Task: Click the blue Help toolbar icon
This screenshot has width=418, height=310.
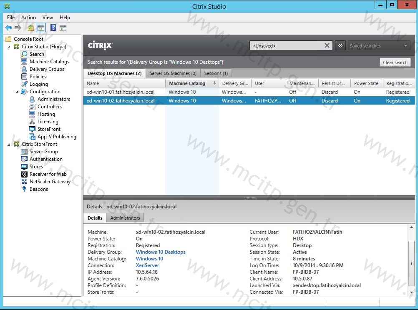Action: [53, 27]
